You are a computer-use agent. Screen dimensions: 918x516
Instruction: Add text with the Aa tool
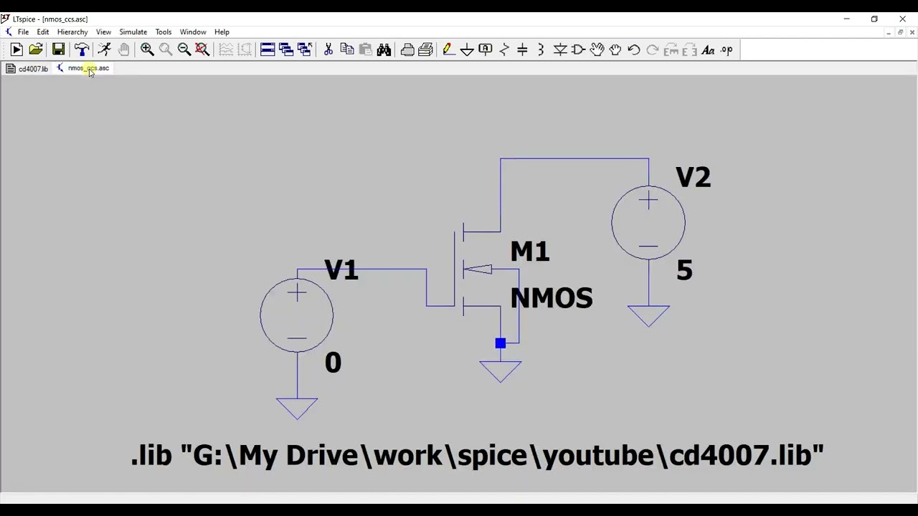pyautogui.click(x=708, y=49)
